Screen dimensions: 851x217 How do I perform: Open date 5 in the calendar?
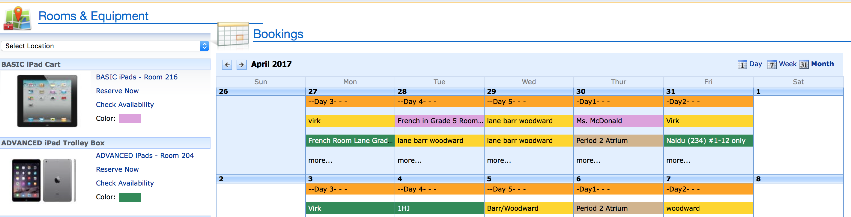489,179
